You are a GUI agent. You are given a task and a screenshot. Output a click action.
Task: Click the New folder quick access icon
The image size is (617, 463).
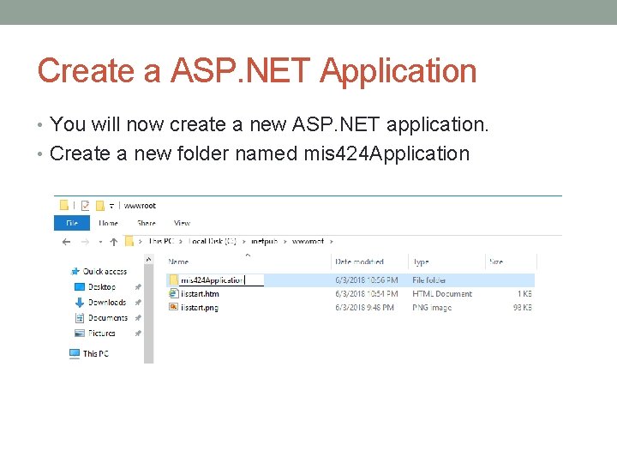click(x=100, y=206)
